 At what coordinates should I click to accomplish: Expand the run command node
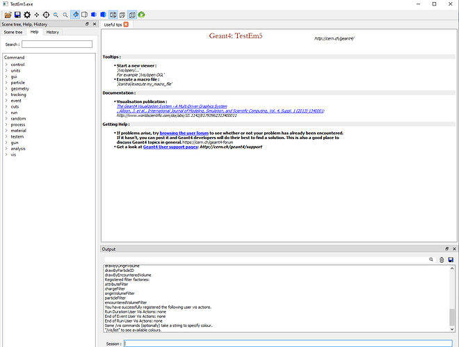coord(6,113)
